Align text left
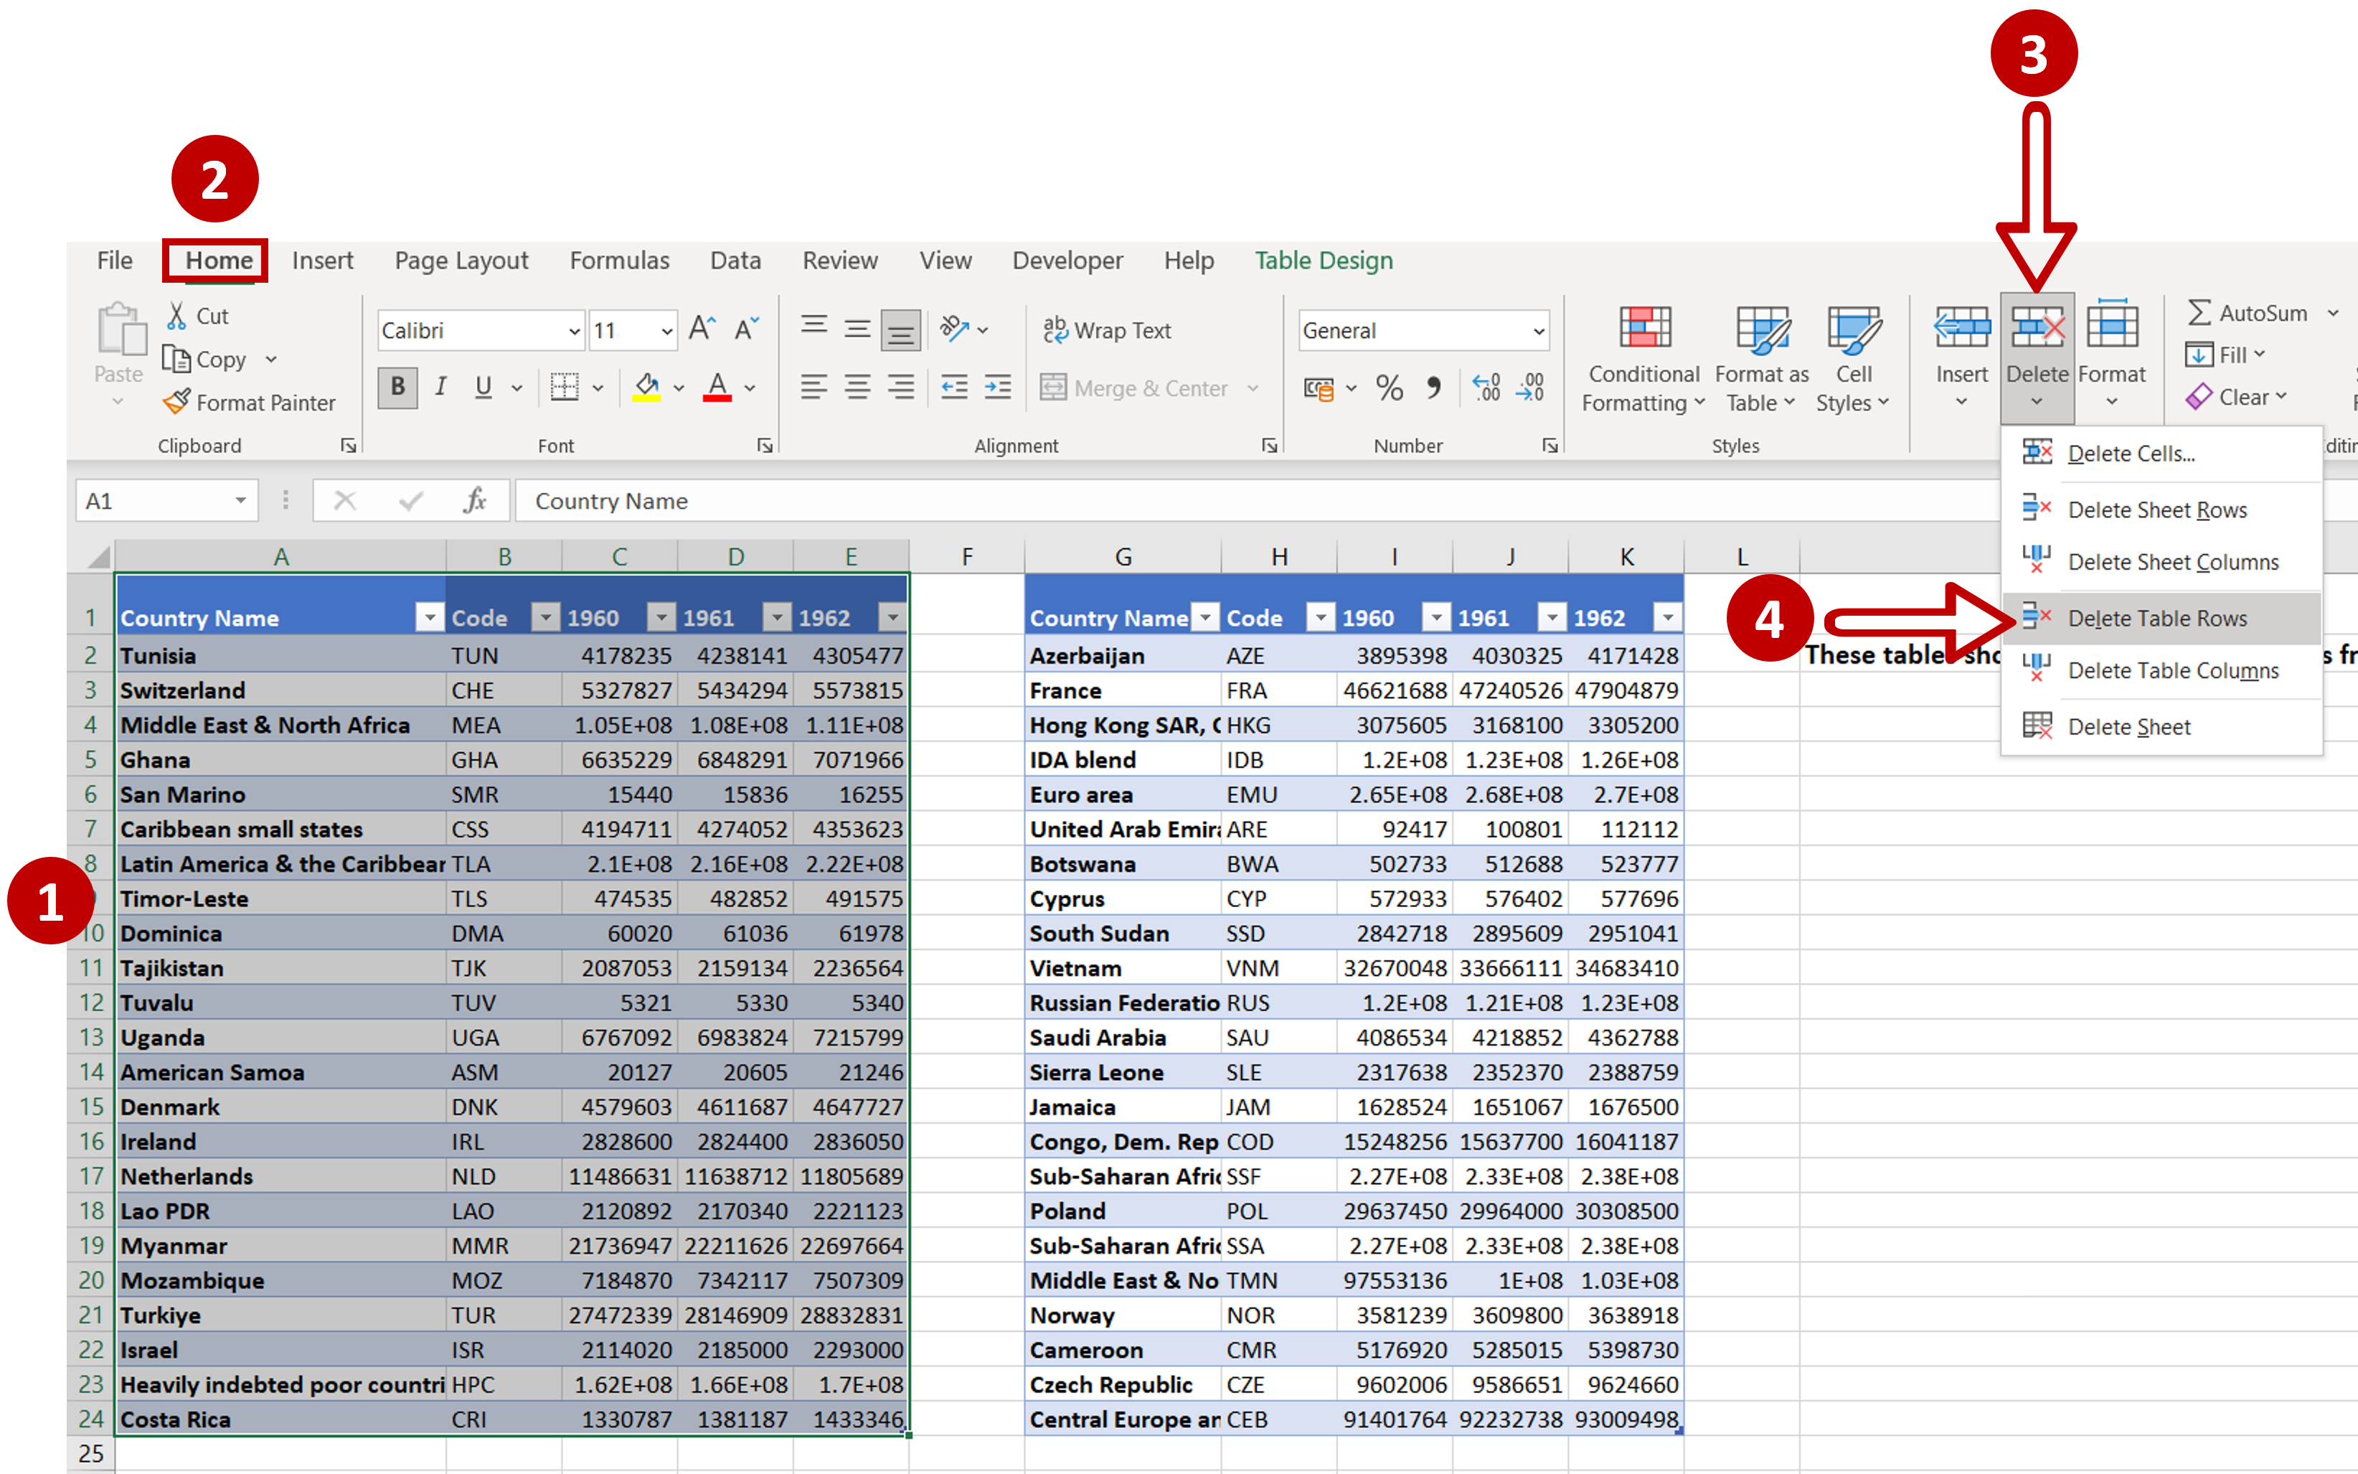This screenshot has width=2358, height=1474. [813, 387]
